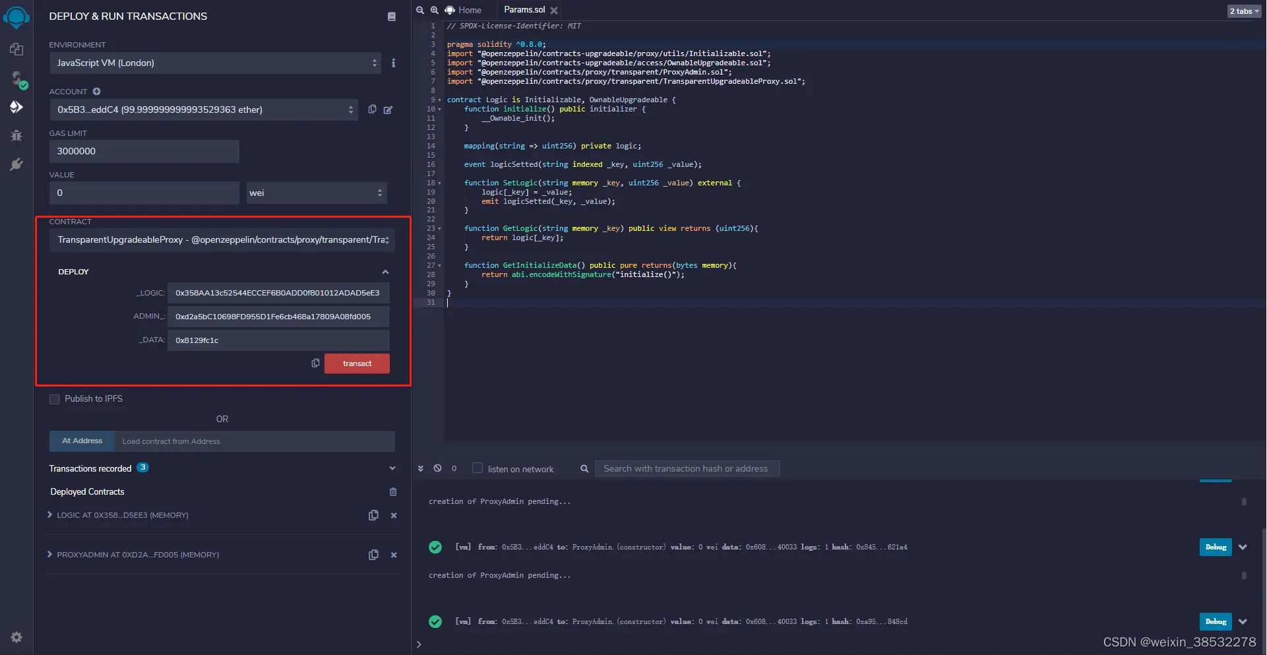Open the Environment dropdown
The width and height of the screenshot is (1267, 655).
pos(216,63)
